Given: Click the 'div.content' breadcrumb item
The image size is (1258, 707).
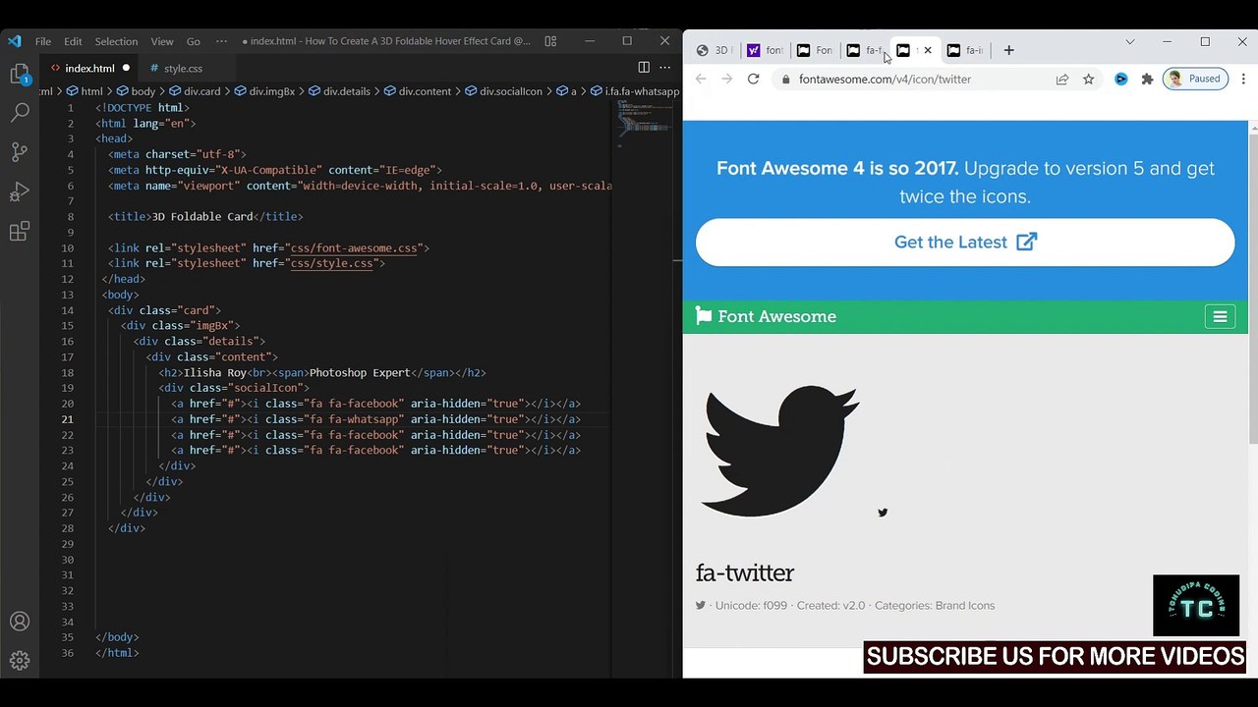Looking at the screenshot, I should (x=417, y=91).
